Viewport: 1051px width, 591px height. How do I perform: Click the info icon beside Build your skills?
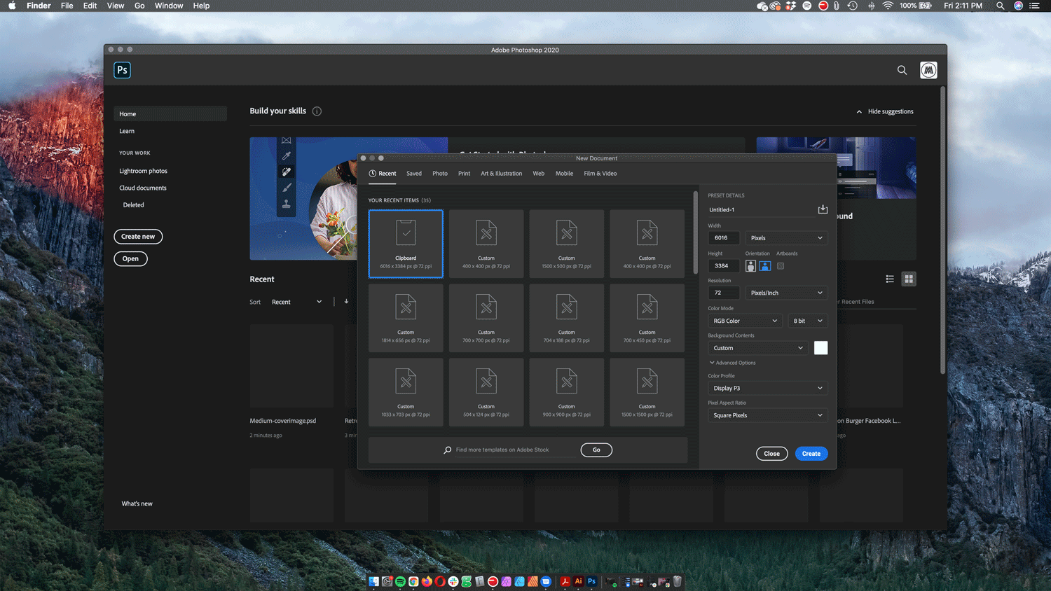317,111
